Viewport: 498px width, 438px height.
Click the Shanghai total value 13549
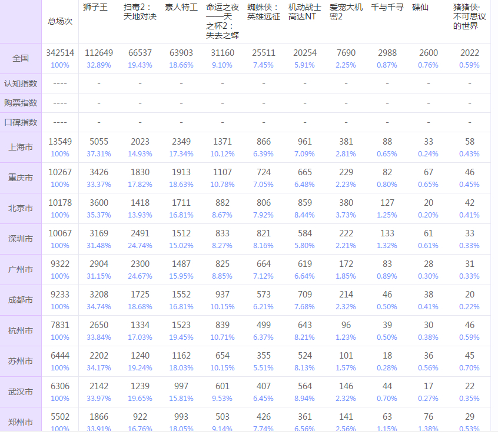[60, 142]
